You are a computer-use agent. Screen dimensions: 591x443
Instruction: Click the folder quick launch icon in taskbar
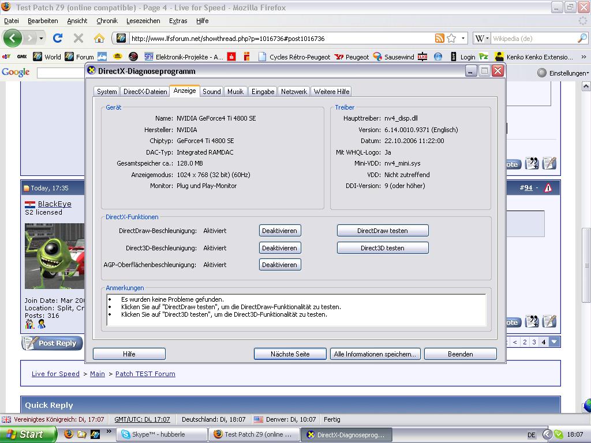[82, 434]
